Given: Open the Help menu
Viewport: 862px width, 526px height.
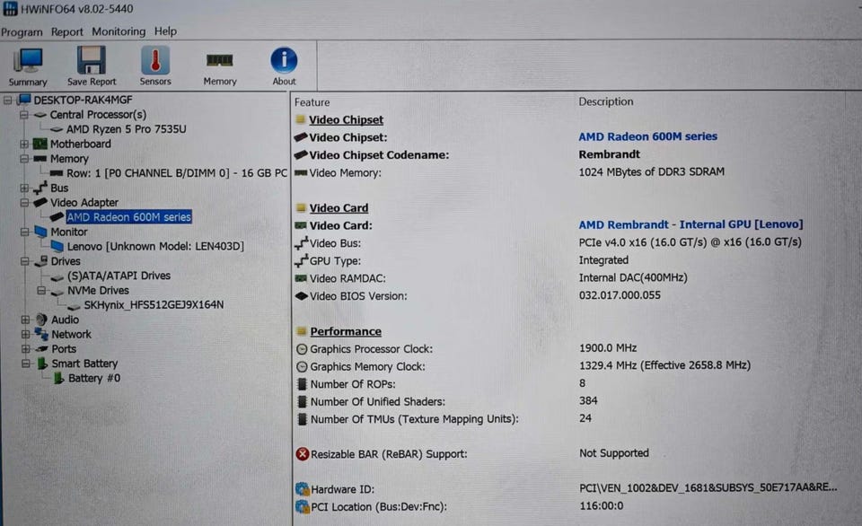Looking at the screenshot, I should 165,31.
